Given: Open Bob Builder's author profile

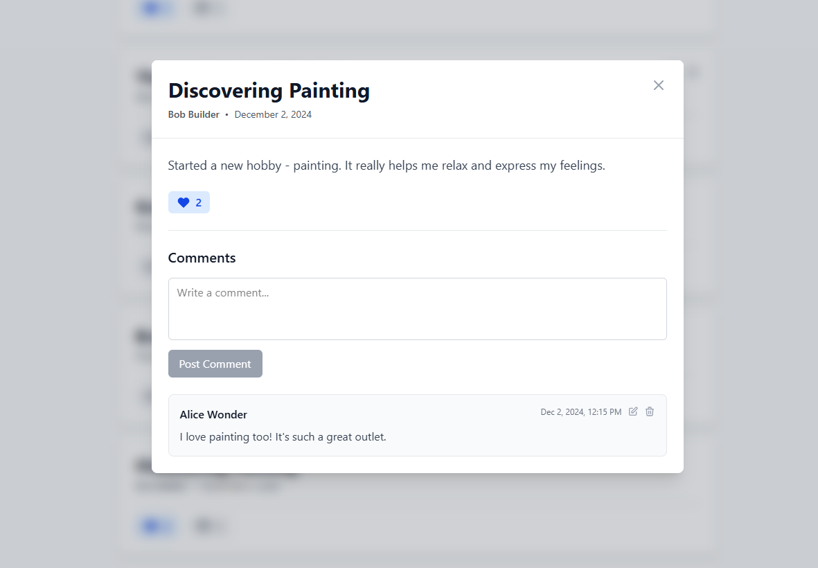Looking at the screenshot, I should point(193,114).
